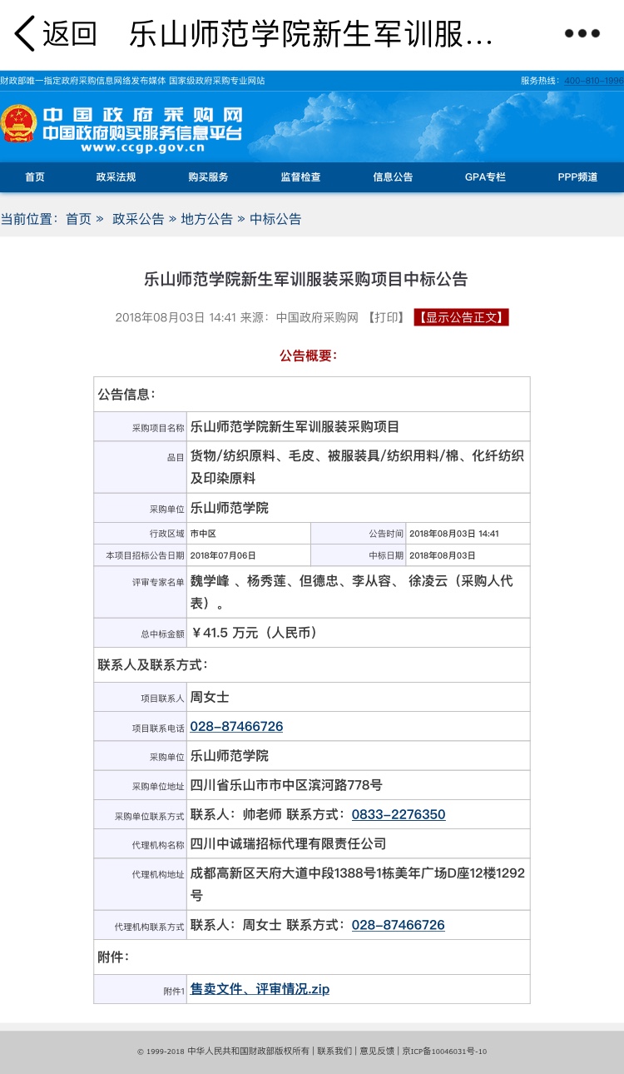Go to 购买服务 menu item

tap(208, 177)
